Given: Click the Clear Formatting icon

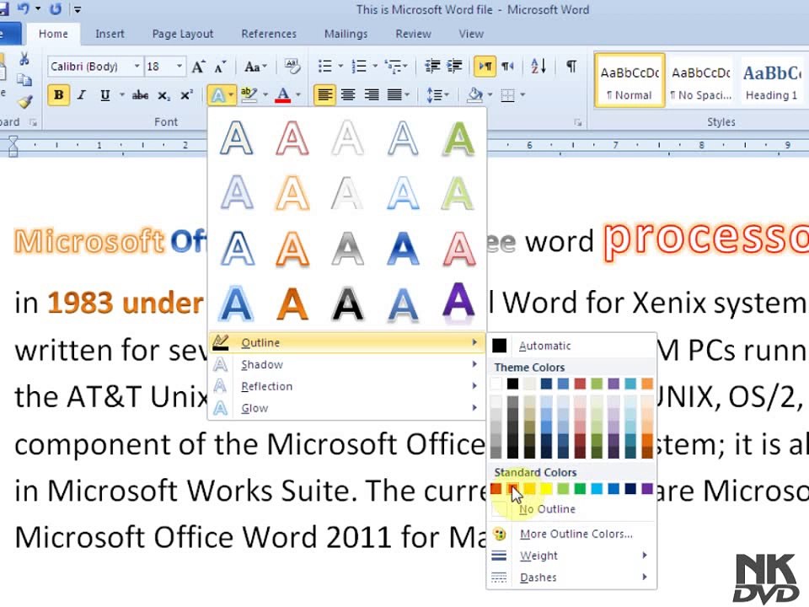Looking at the screenshot, I should [292, 66].
